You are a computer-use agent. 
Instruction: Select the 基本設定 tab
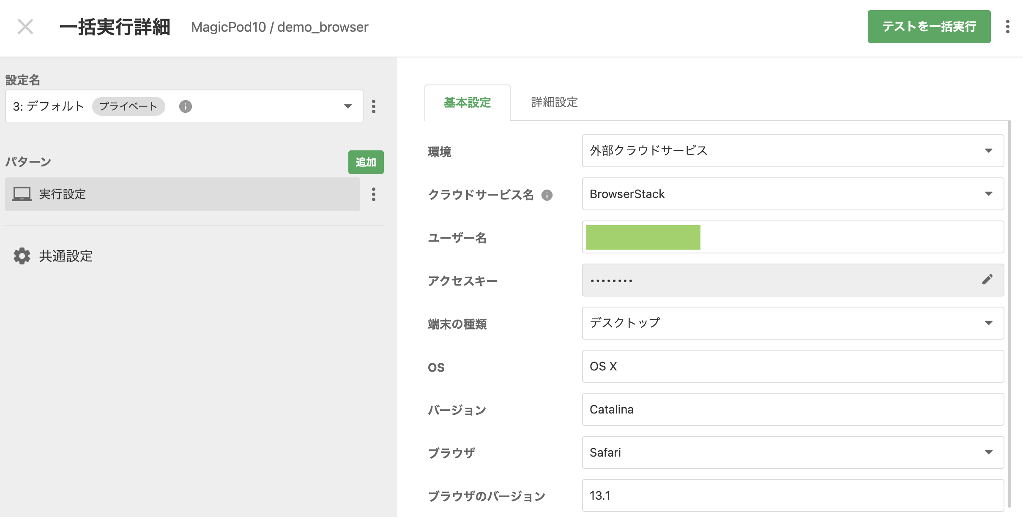pyautogui.click(x=467, y=102)
